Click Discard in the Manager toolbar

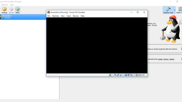tap(11, 10)
